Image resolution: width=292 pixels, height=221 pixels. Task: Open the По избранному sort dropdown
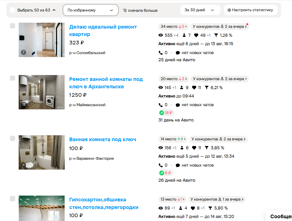(x=90, y=10)
